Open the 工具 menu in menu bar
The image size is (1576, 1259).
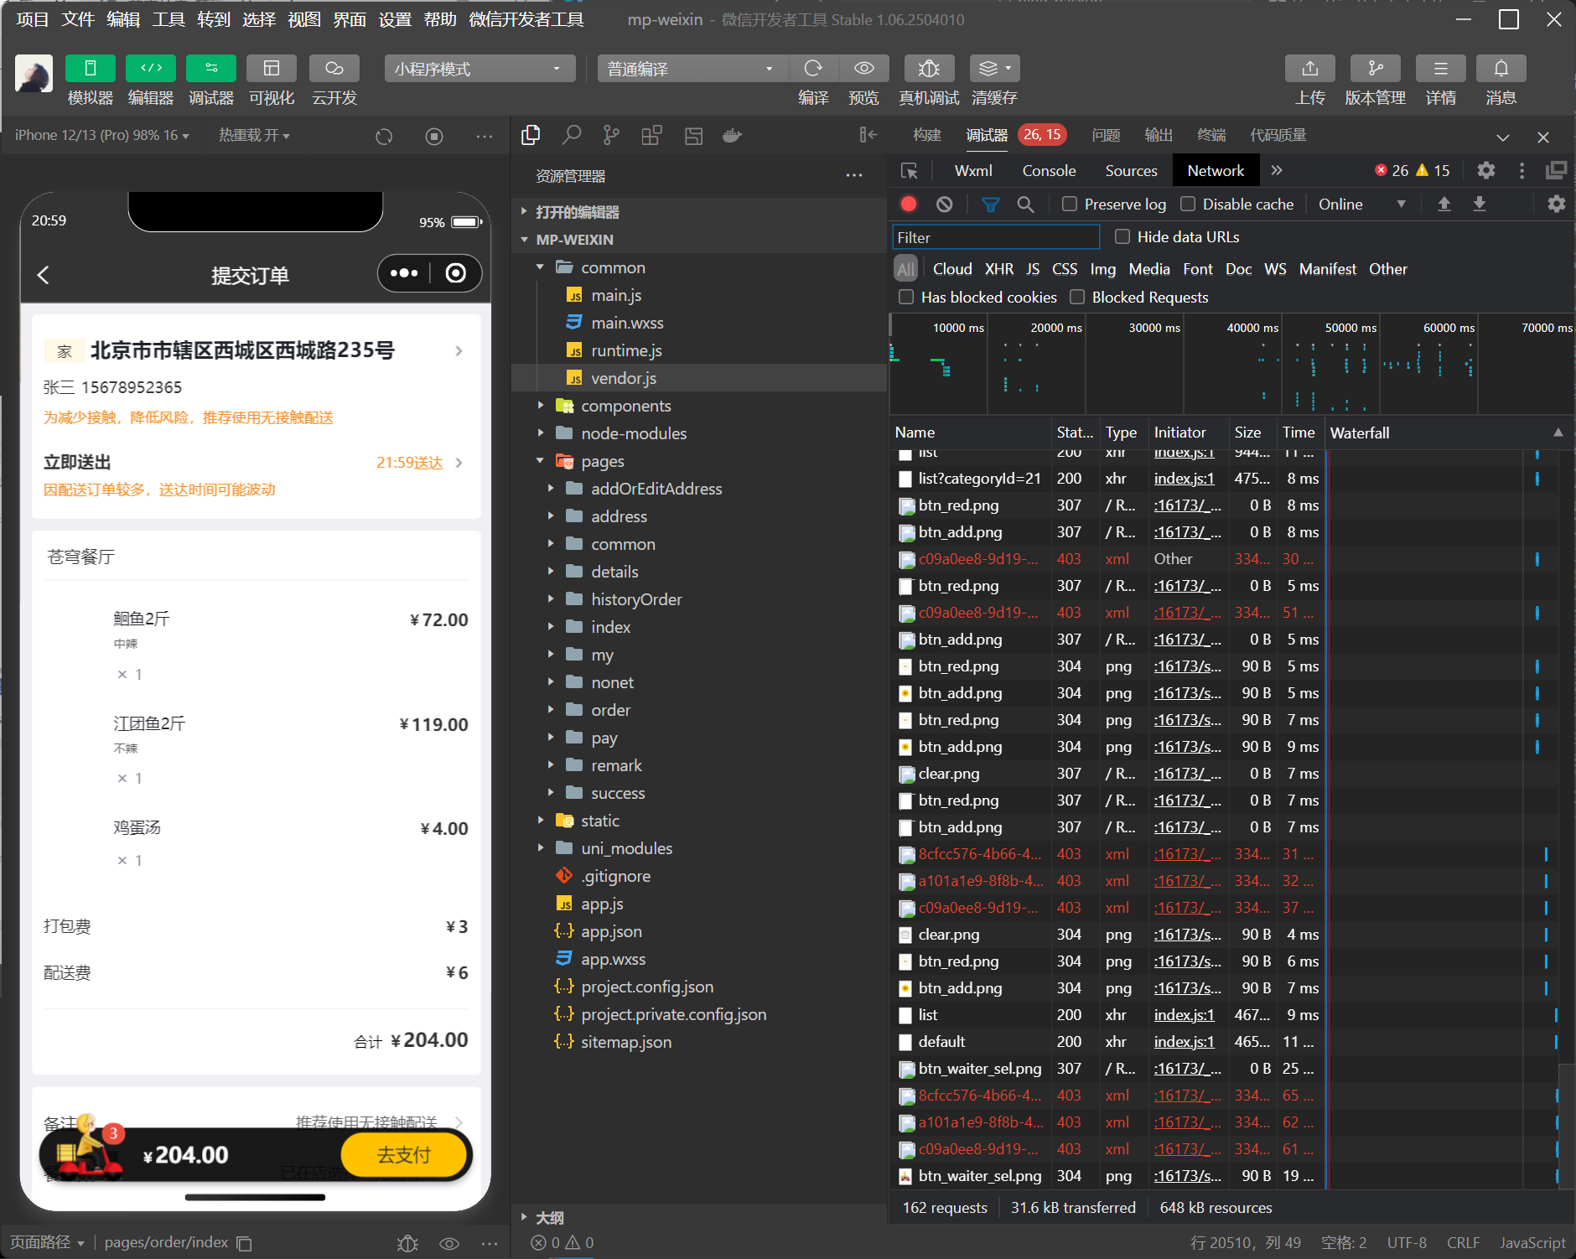168,19
